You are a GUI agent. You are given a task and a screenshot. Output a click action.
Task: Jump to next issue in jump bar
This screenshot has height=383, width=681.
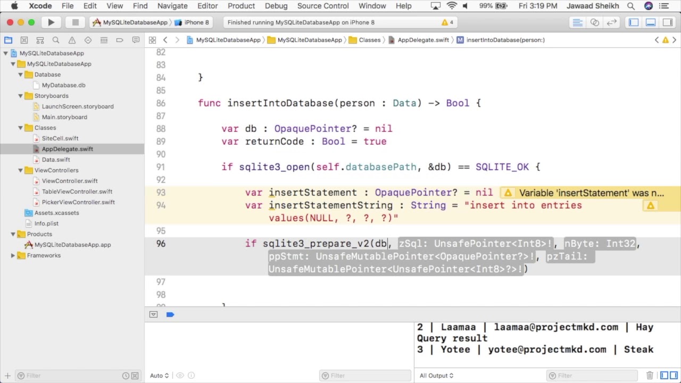[x=674, y=40]
